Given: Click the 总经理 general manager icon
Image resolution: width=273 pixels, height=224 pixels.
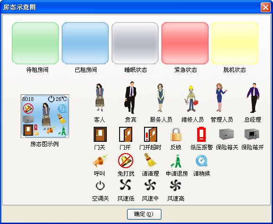Looking at the screenshot, I should [253, 98].
